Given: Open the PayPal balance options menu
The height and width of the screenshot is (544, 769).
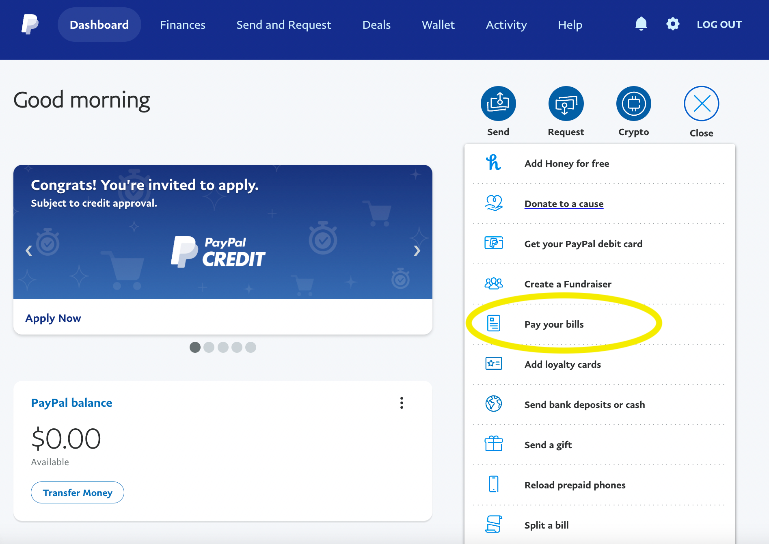Looking at the screenshot, I should 402,403.
